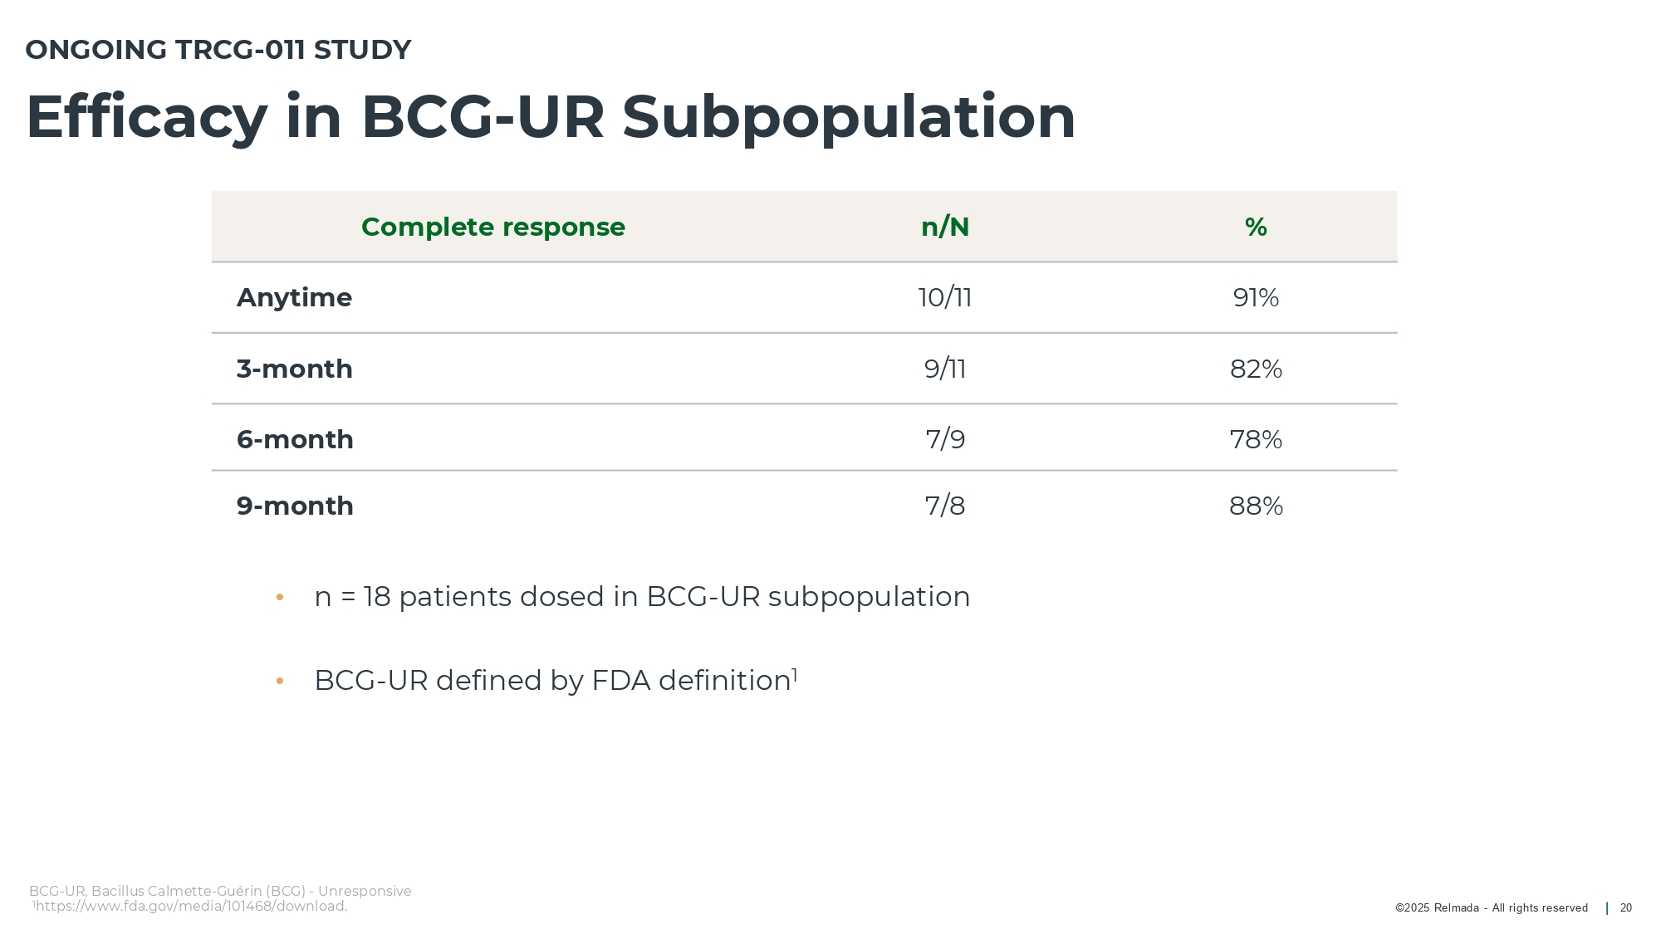This screenshot has height=934, width=1661.
Task: Click the "6-month" row label
Action: [295, 439]
